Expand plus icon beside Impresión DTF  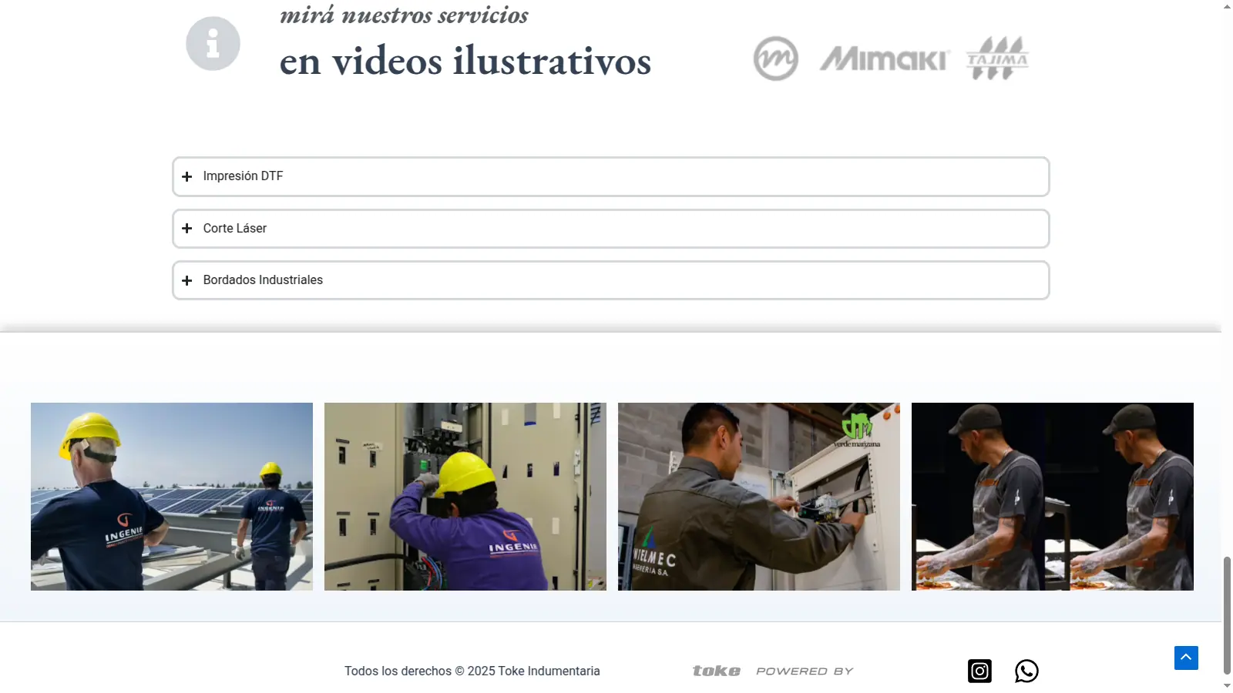coord(186,176)
